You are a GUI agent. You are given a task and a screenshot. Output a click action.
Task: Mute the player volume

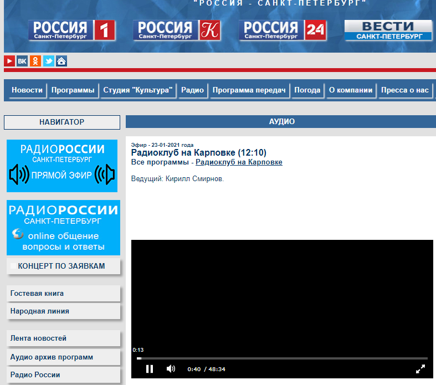[171, 369]
